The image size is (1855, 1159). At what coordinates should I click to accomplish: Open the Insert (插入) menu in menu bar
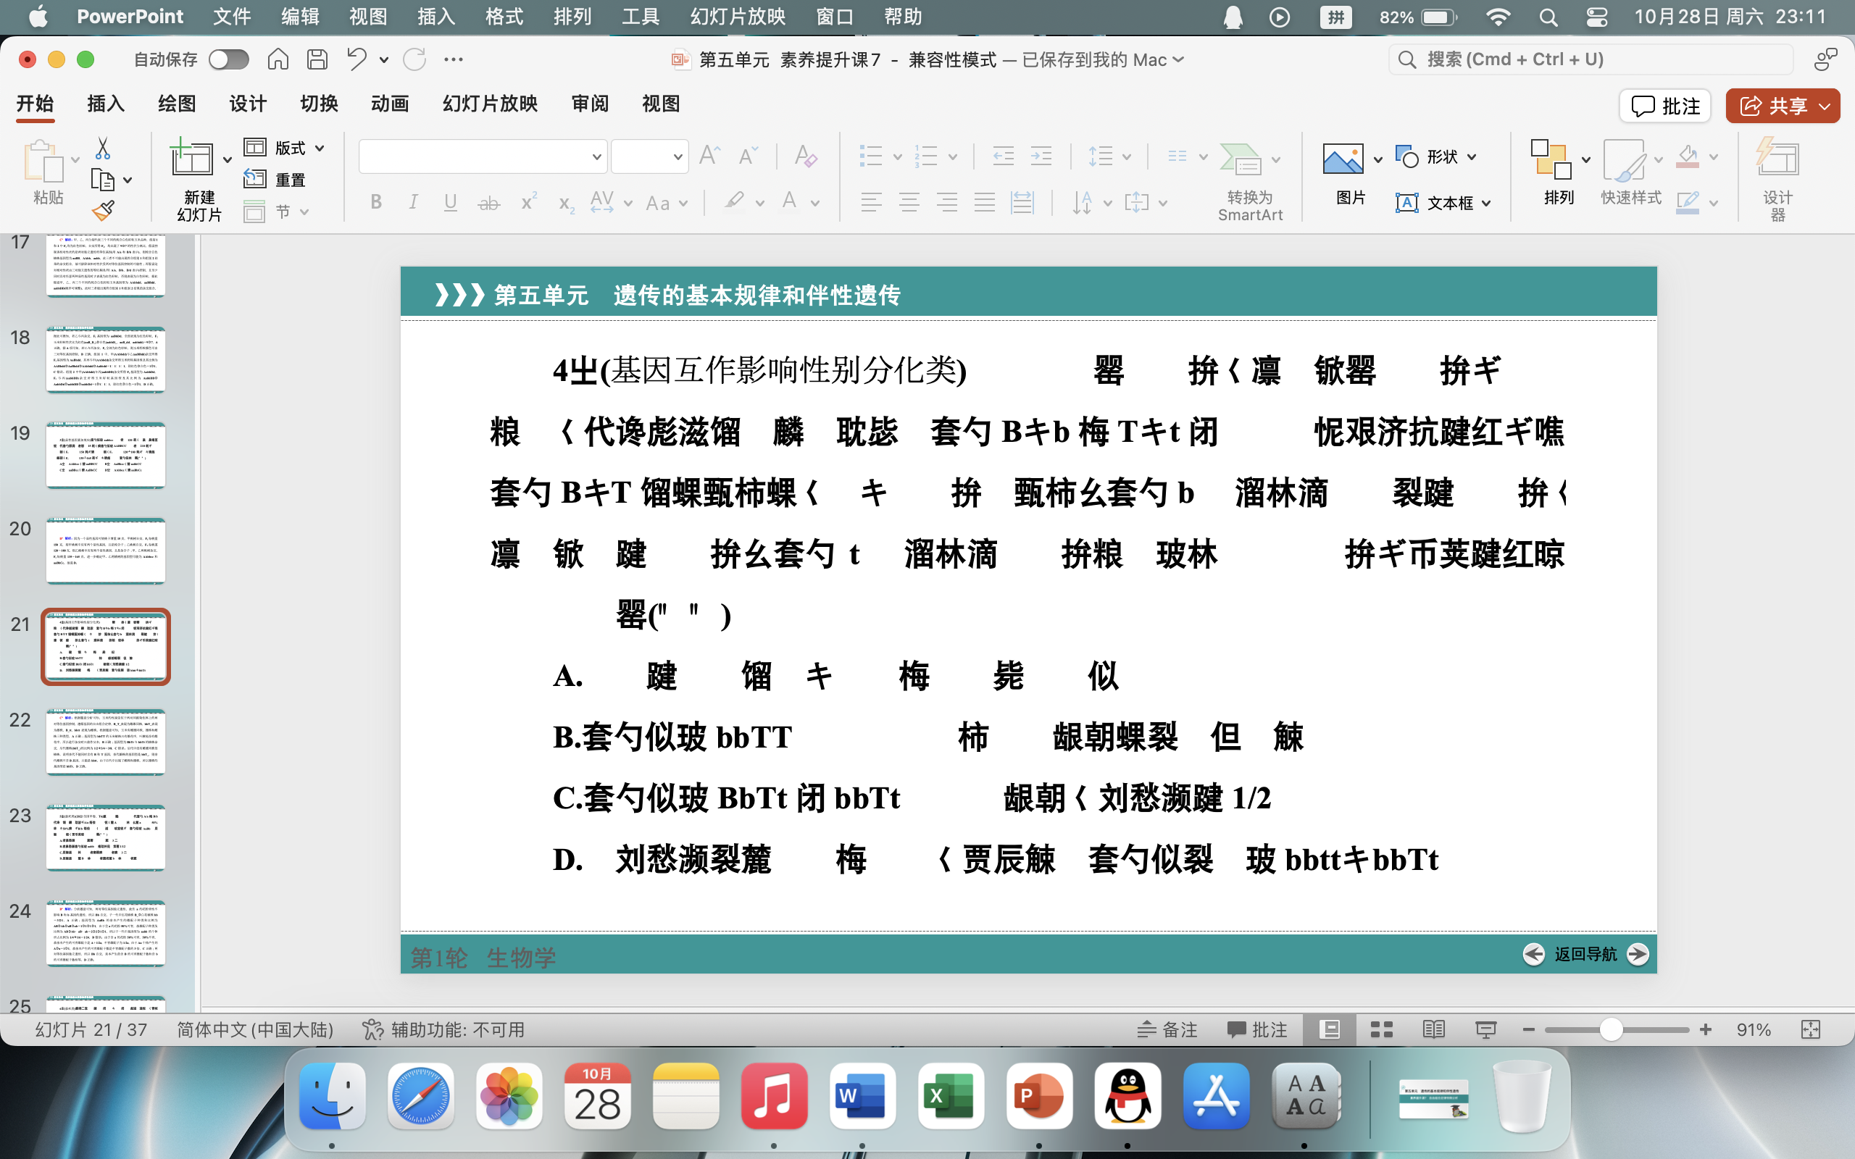click(x=435, y=17)
